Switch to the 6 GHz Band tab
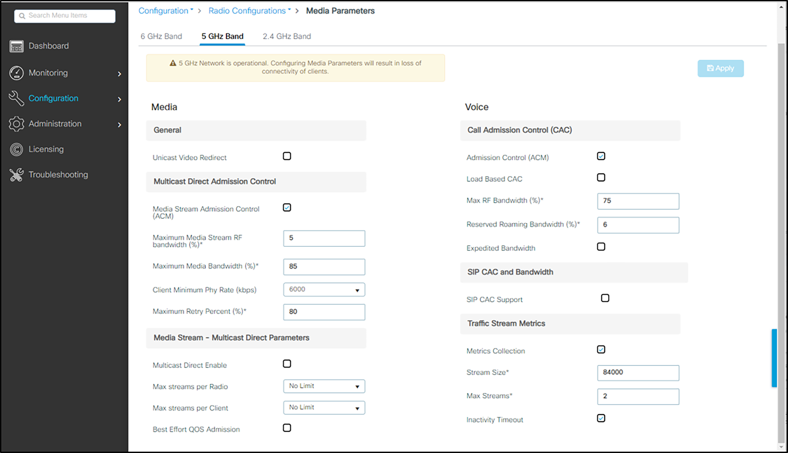Viewport: 788px width, 453px height. [x=162, y=36]
